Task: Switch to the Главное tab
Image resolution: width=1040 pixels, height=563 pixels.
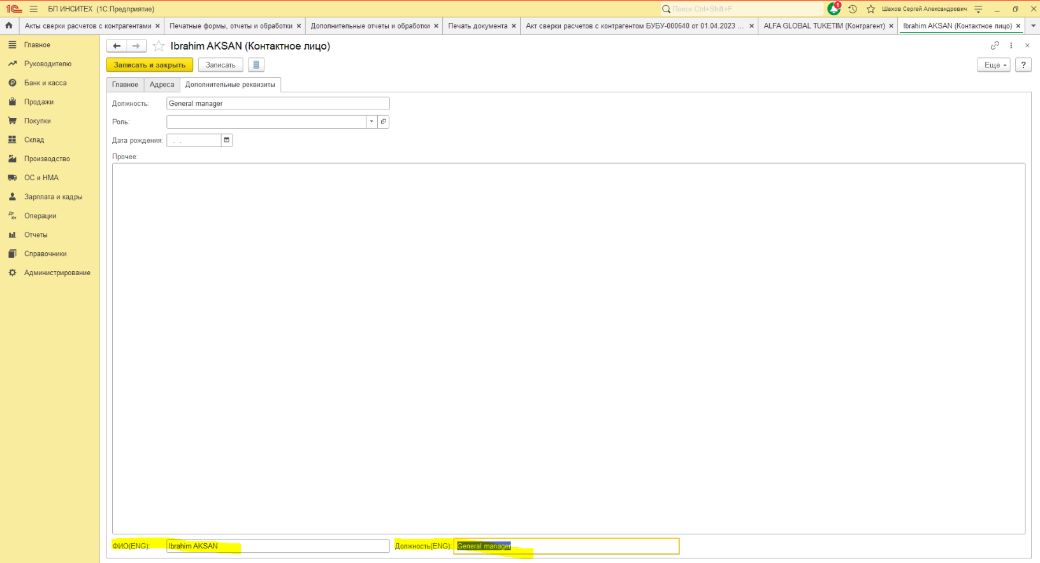Action: pos(125,85)
